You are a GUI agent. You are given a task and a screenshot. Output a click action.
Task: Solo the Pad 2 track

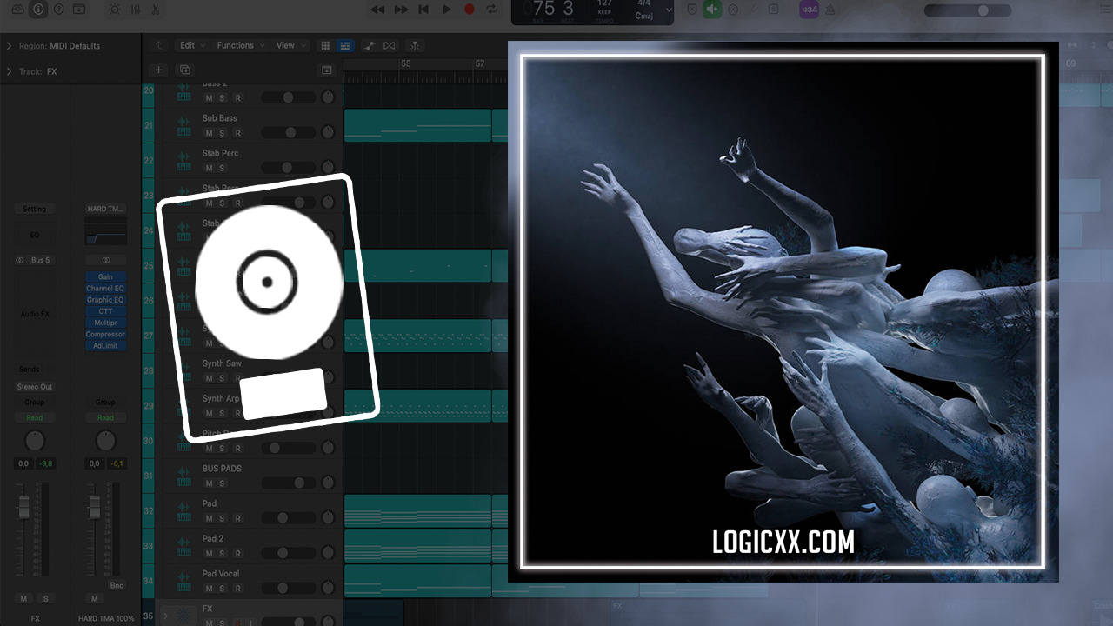pos(222,553)
